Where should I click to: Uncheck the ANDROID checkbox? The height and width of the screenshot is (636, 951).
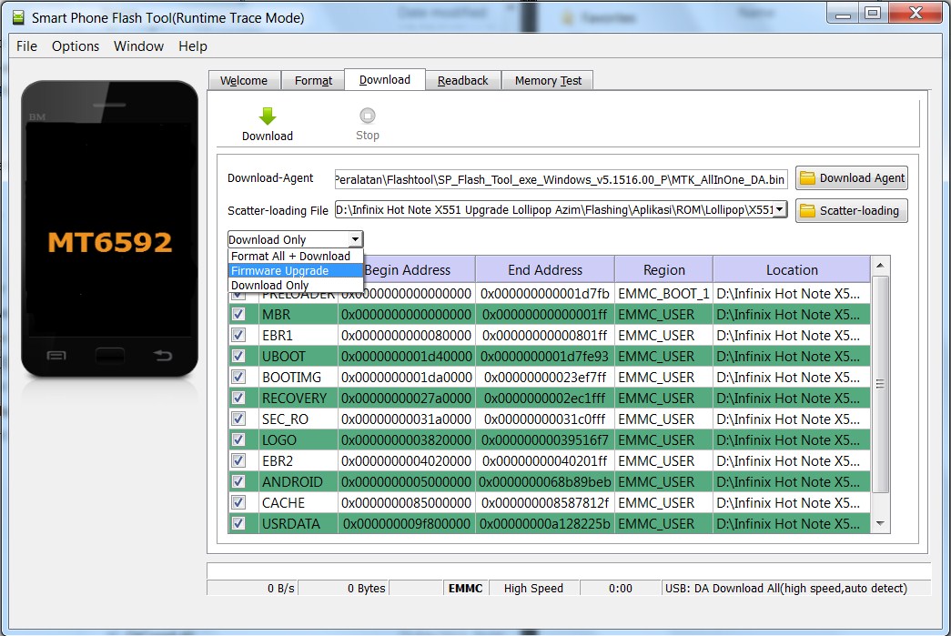coord(238,481)
